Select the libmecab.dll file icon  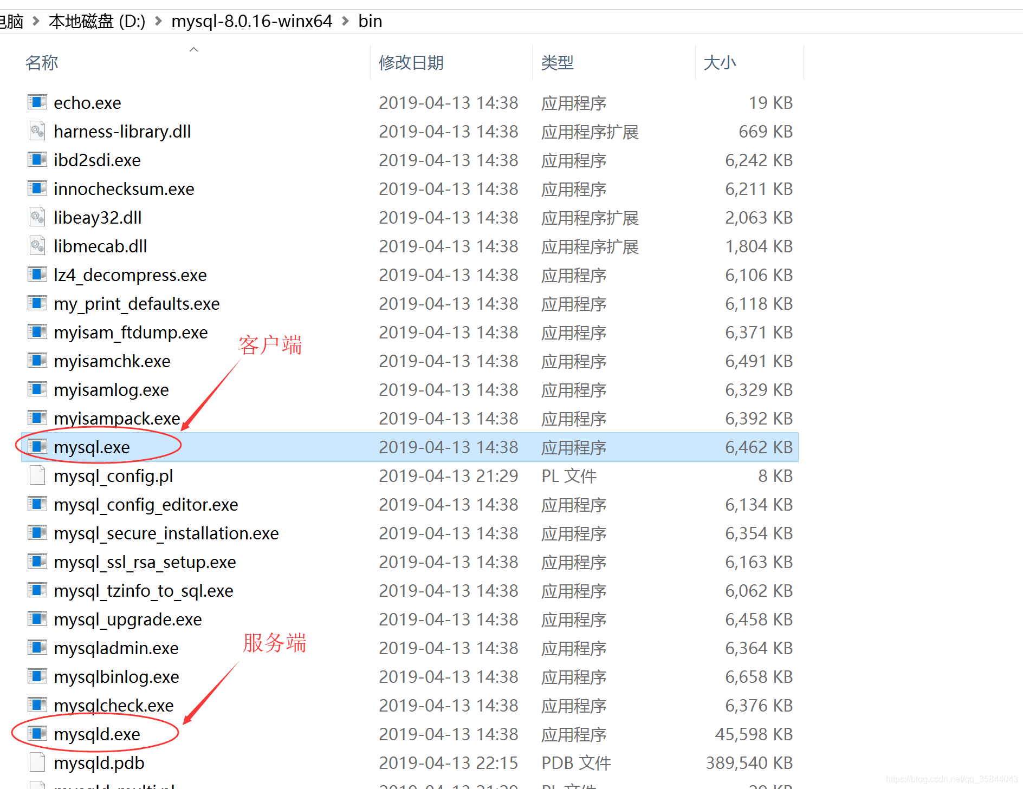[37, 245]
